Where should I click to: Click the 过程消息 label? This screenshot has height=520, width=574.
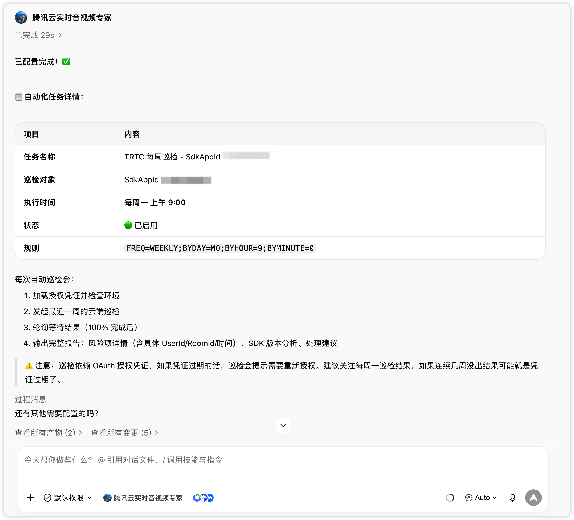point(30,399)
